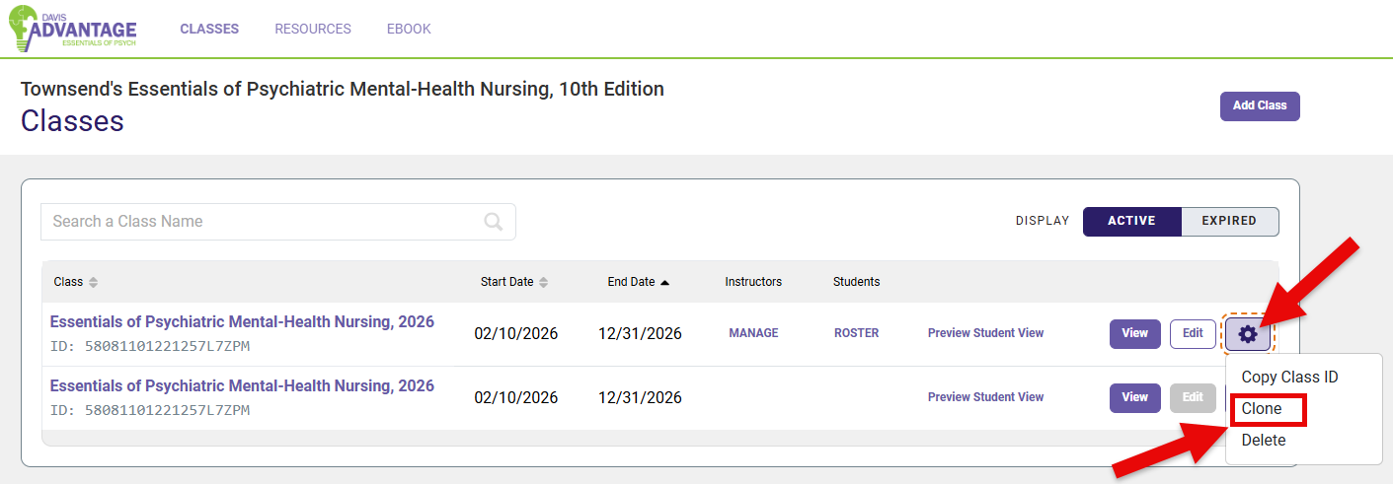The width and height of the screenshot is (1393, 484).
Task: Open the RESOURCES navigation tab
Action: click(313, 29)
